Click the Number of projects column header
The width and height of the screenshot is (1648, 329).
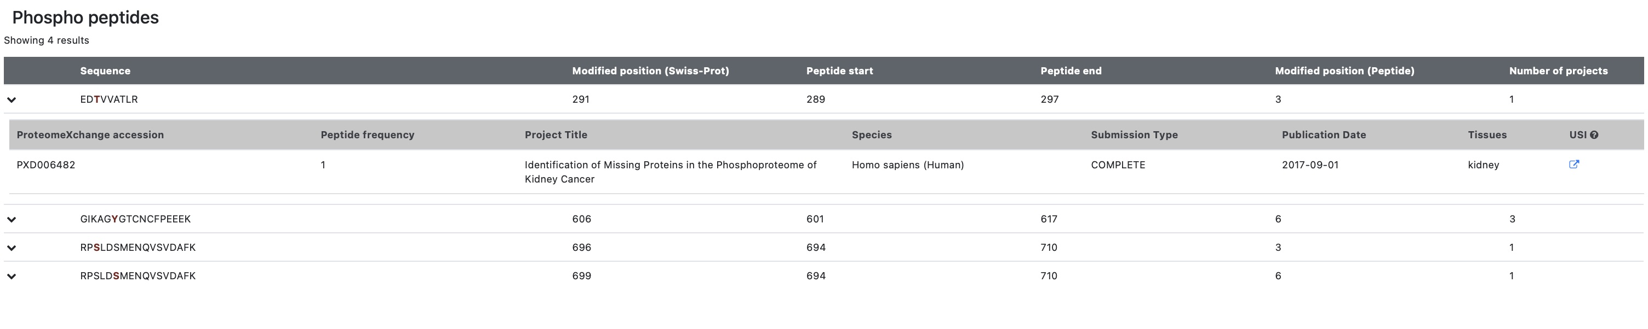1558,71
